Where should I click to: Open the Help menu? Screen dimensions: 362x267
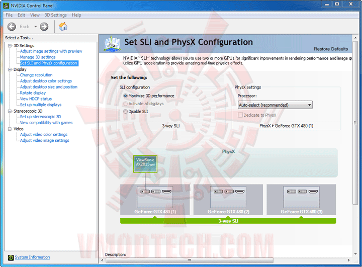(76, 15)
